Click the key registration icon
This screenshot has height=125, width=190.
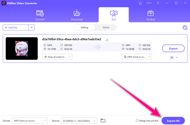pos(149,3)
